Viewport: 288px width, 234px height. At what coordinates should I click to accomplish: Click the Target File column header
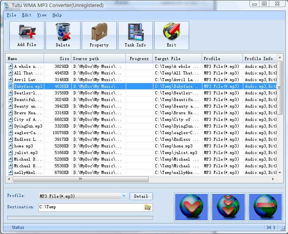177,58
